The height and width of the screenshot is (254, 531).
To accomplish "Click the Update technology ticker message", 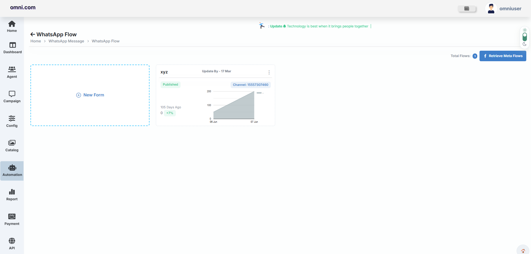I will [319, 26].
